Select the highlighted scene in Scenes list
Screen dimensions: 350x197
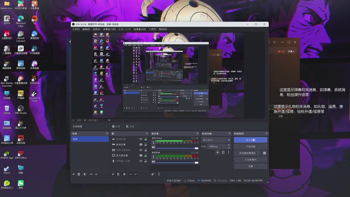pyautogui.click(x=90, y=139)
